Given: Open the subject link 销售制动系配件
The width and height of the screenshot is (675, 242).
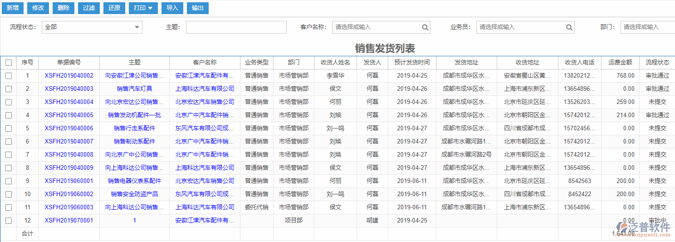Looking at the screenshot, I should [135, 142].
